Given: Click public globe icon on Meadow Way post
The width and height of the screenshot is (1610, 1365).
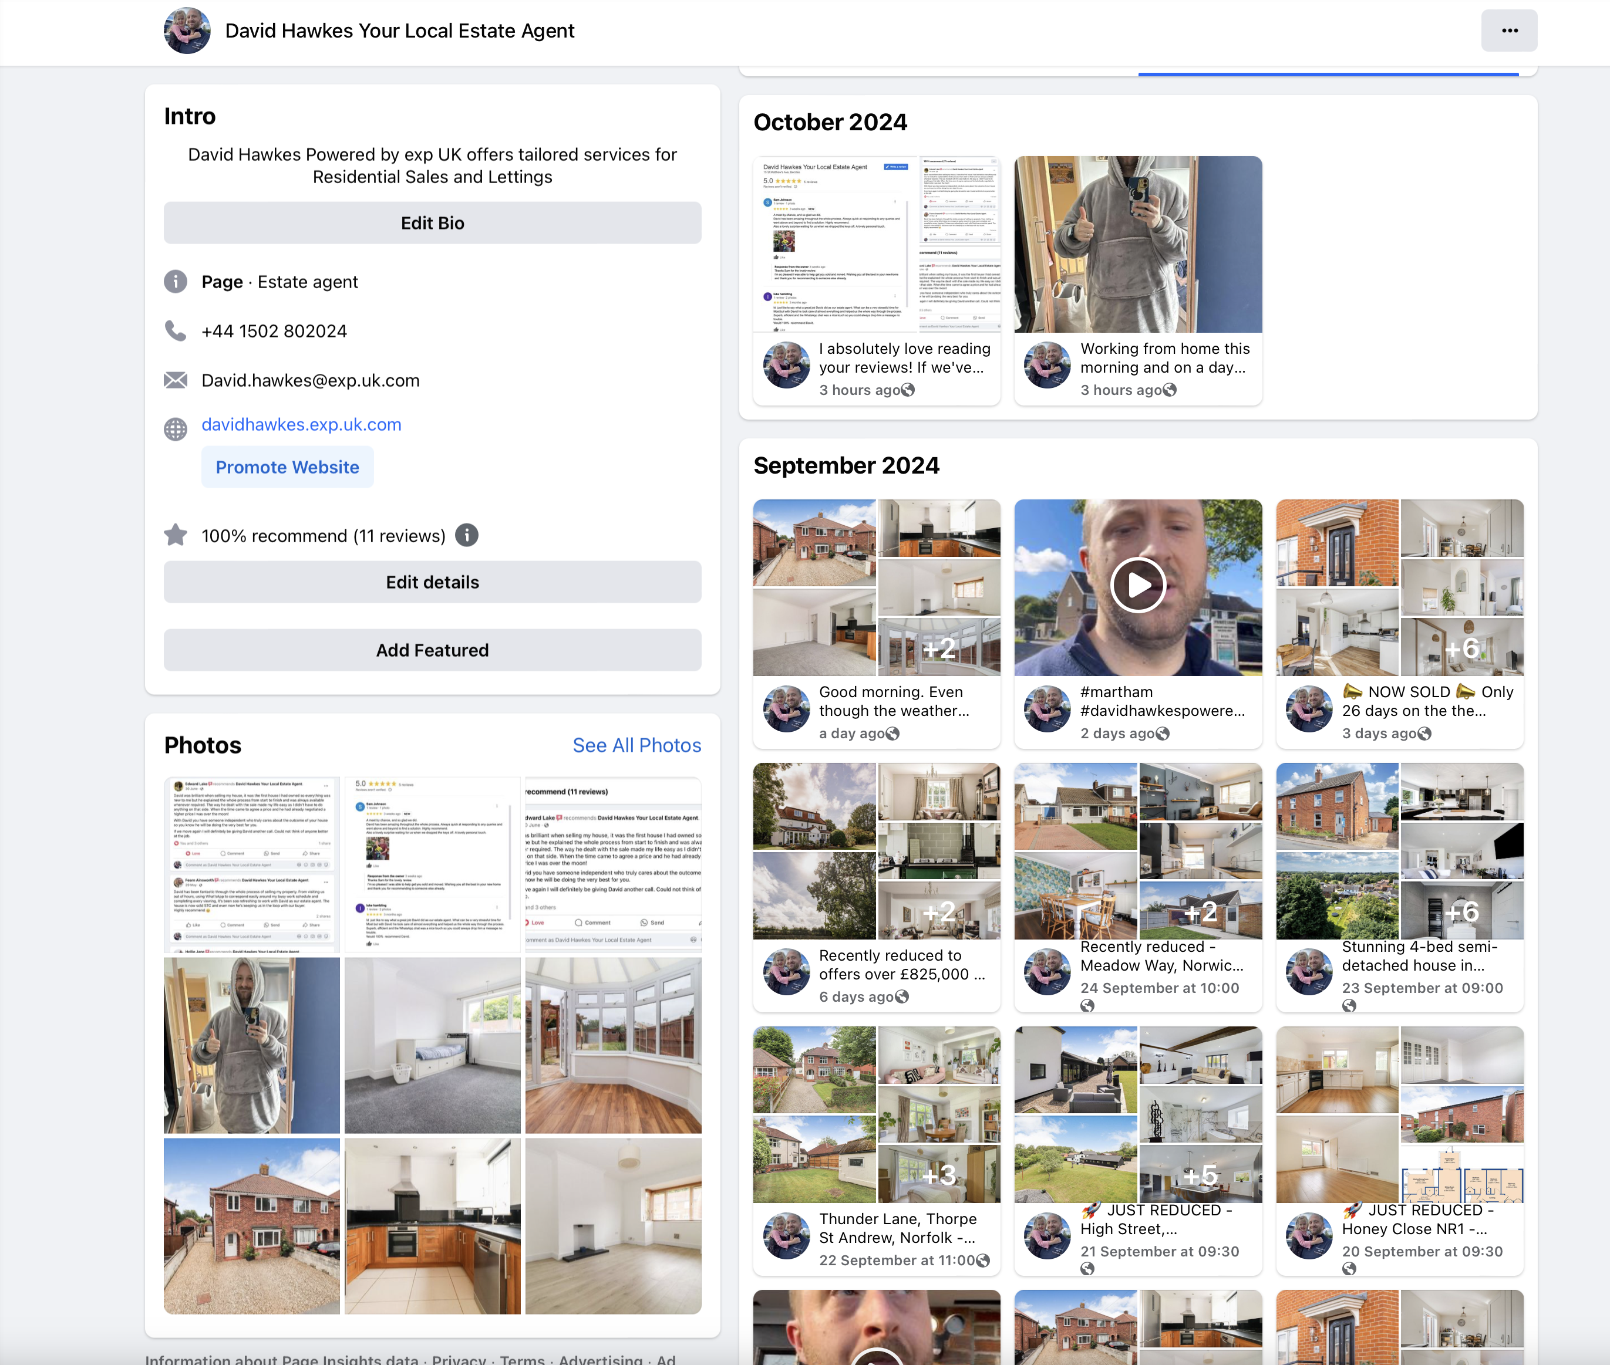Looking at the screenshot, I should 1087,1005.
